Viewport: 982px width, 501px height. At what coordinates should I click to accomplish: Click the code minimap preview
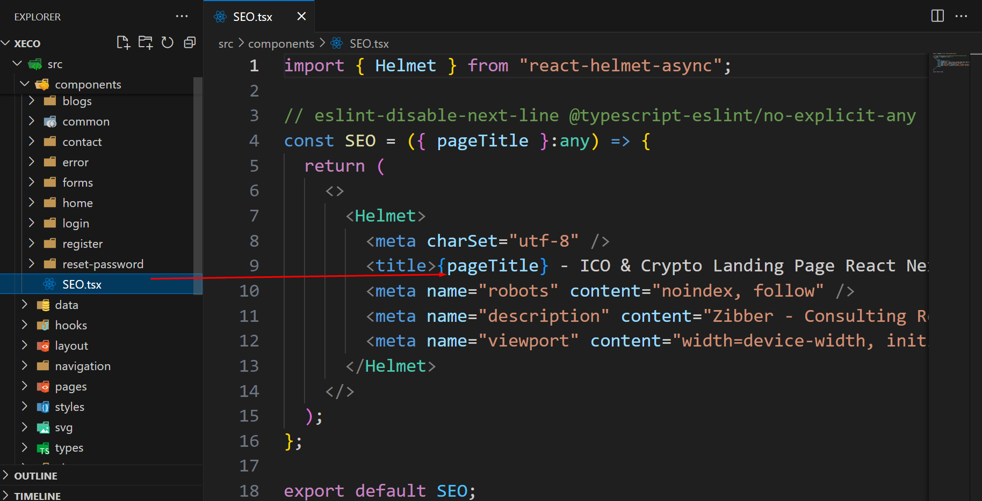(x=951, y=63)
